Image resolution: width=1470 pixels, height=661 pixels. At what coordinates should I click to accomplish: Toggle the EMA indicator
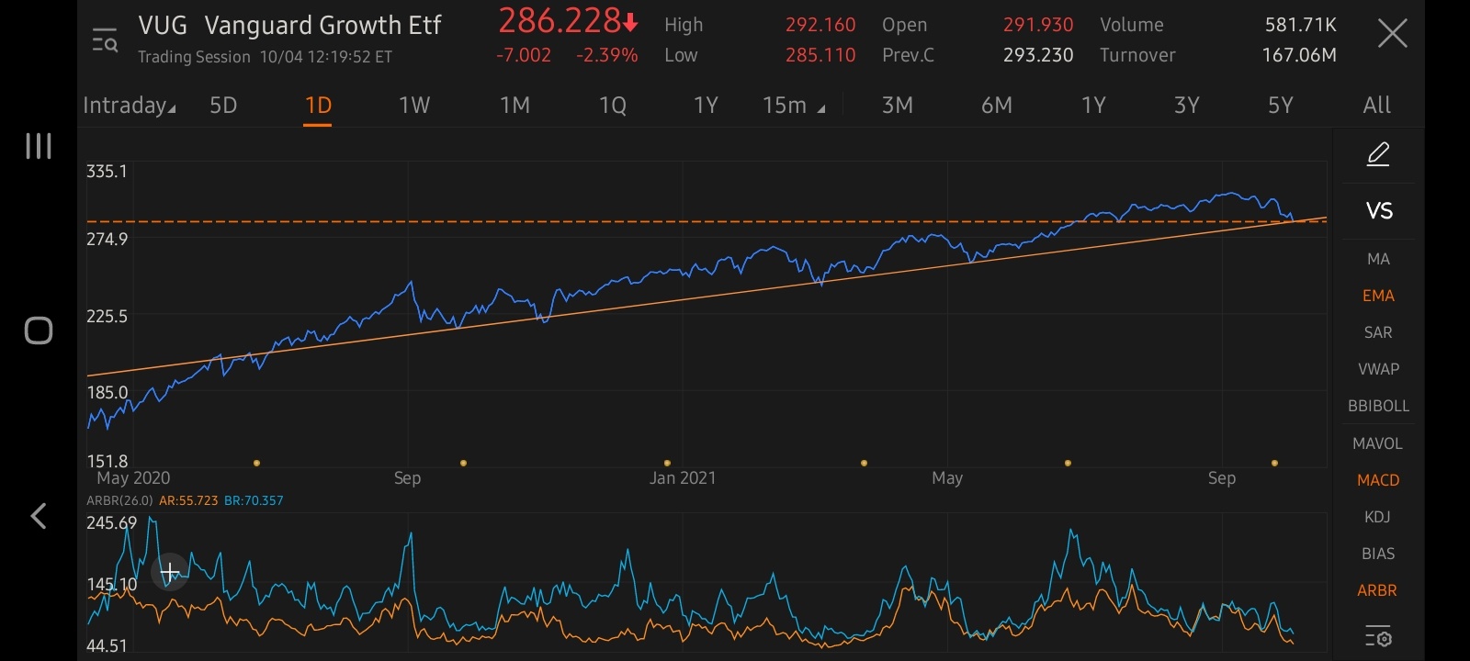[x=1378, y=296]
